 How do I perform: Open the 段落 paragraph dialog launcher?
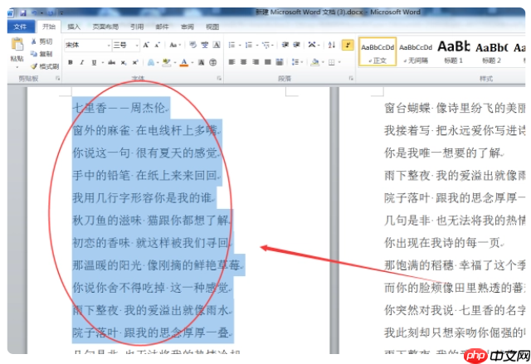[351, 79]
